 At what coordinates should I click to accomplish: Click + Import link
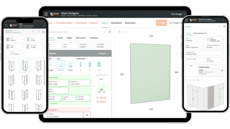coord(93,23)
